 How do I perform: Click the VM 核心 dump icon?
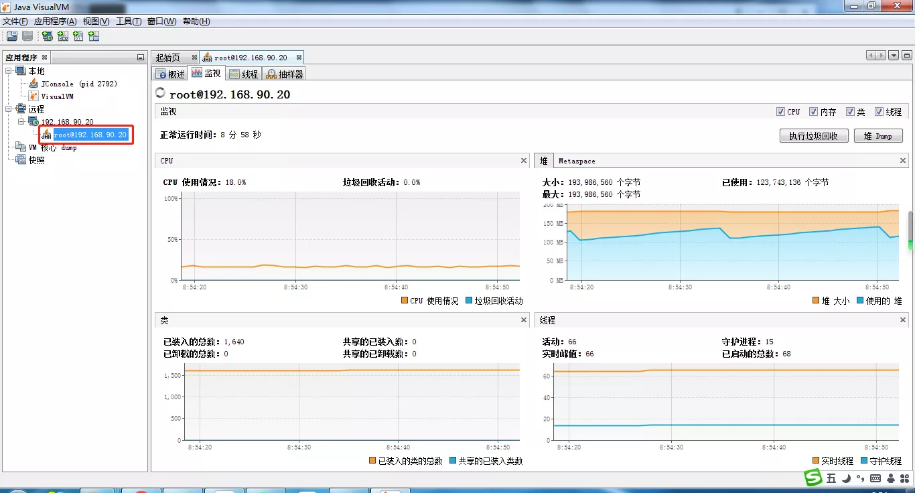tap(21, 147)
